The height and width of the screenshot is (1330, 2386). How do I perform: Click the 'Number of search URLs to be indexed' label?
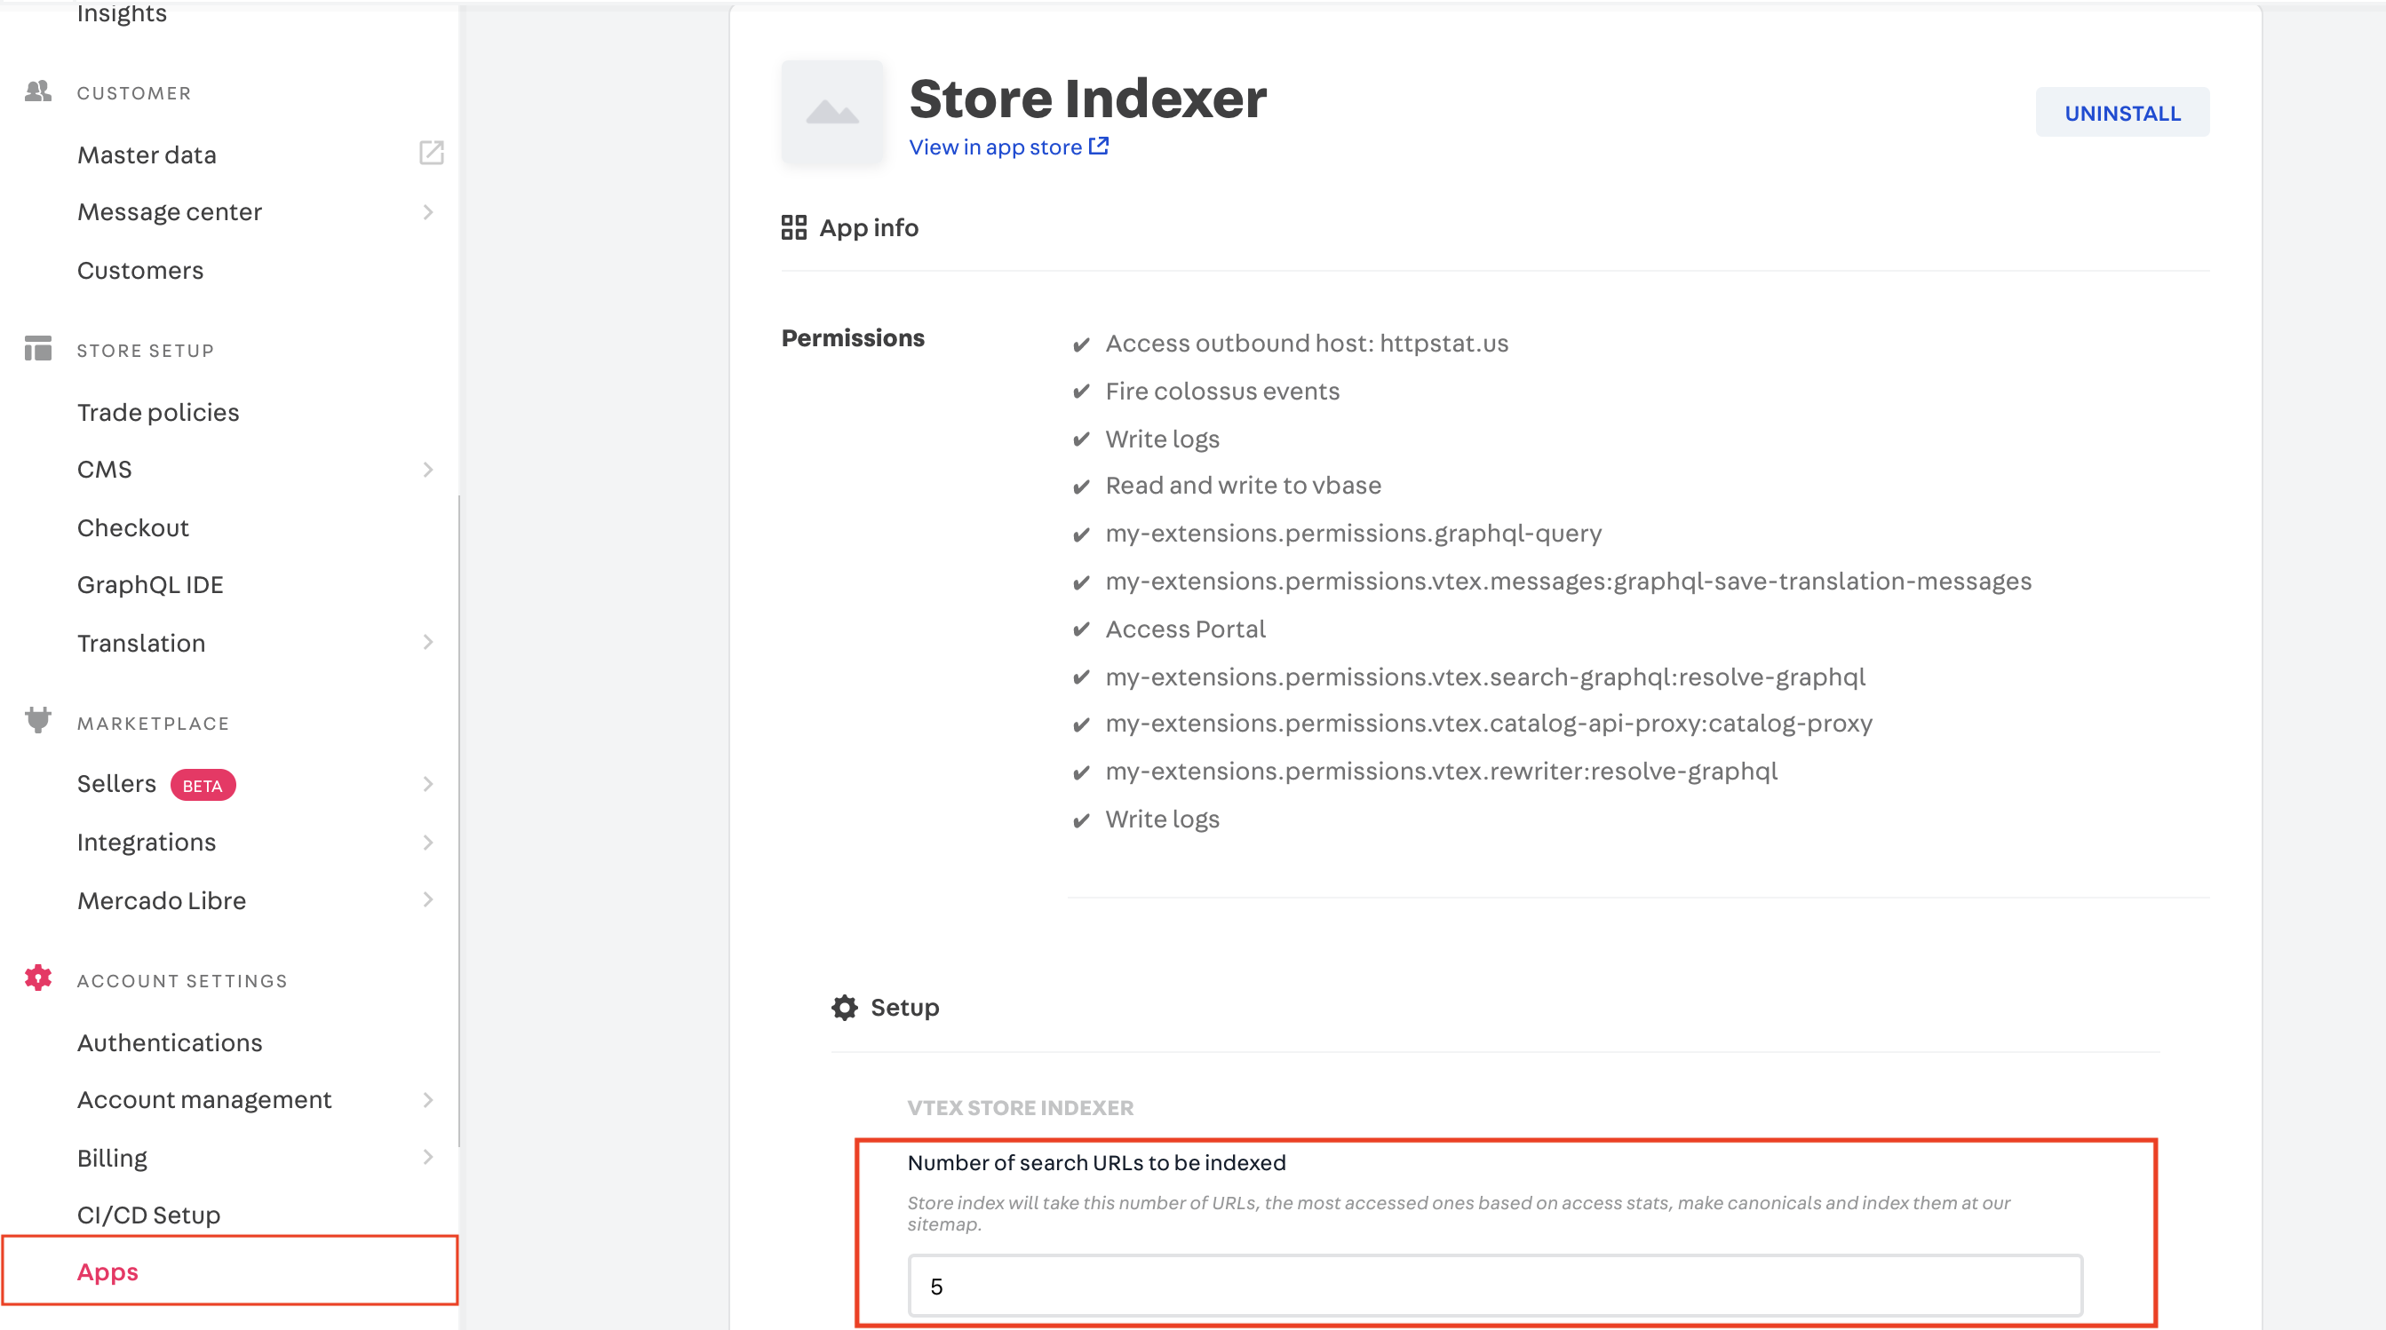[x=1097, y=1163]
